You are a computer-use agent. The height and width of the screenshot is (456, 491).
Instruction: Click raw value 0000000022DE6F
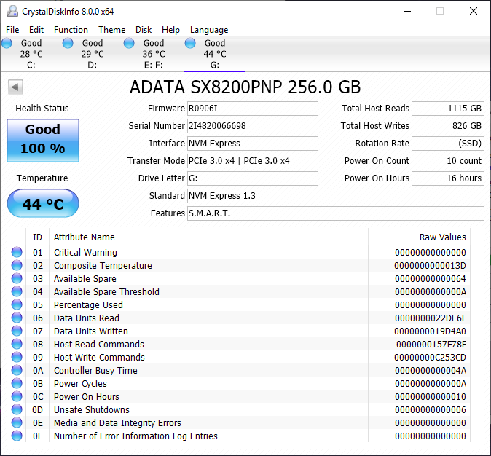tap(431, 318)
